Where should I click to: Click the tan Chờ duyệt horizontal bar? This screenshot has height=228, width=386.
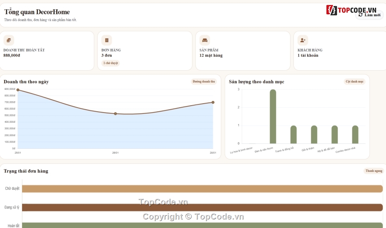coord(202,189)
